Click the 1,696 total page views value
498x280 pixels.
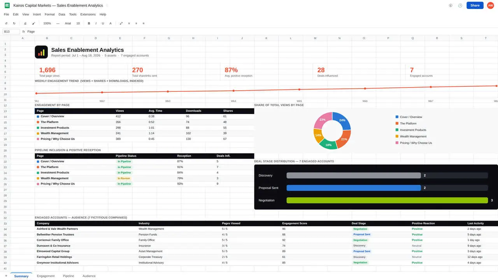(47, 70)
